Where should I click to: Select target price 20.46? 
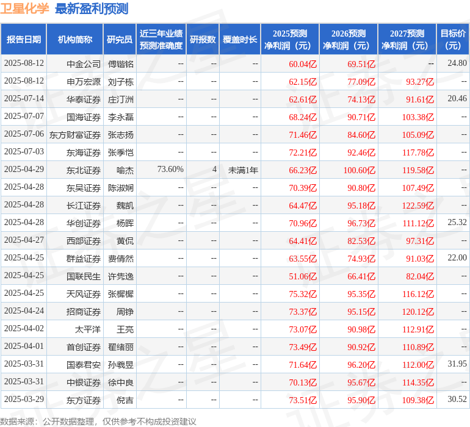point(457,99)
